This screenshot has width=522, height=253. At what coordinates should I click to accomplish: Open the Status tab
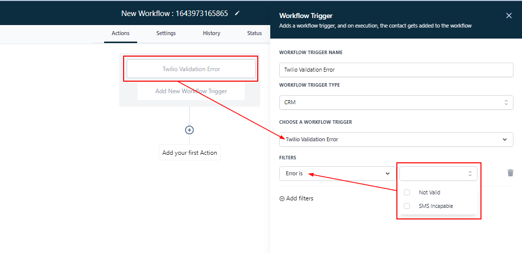(x=254, y=33)
